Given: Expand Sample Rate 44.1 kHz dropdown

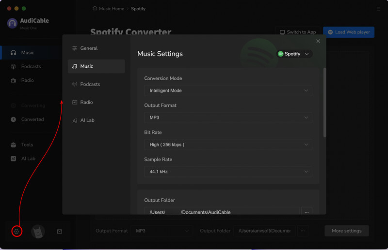Looking at the screenshot, I should [228, 172].
